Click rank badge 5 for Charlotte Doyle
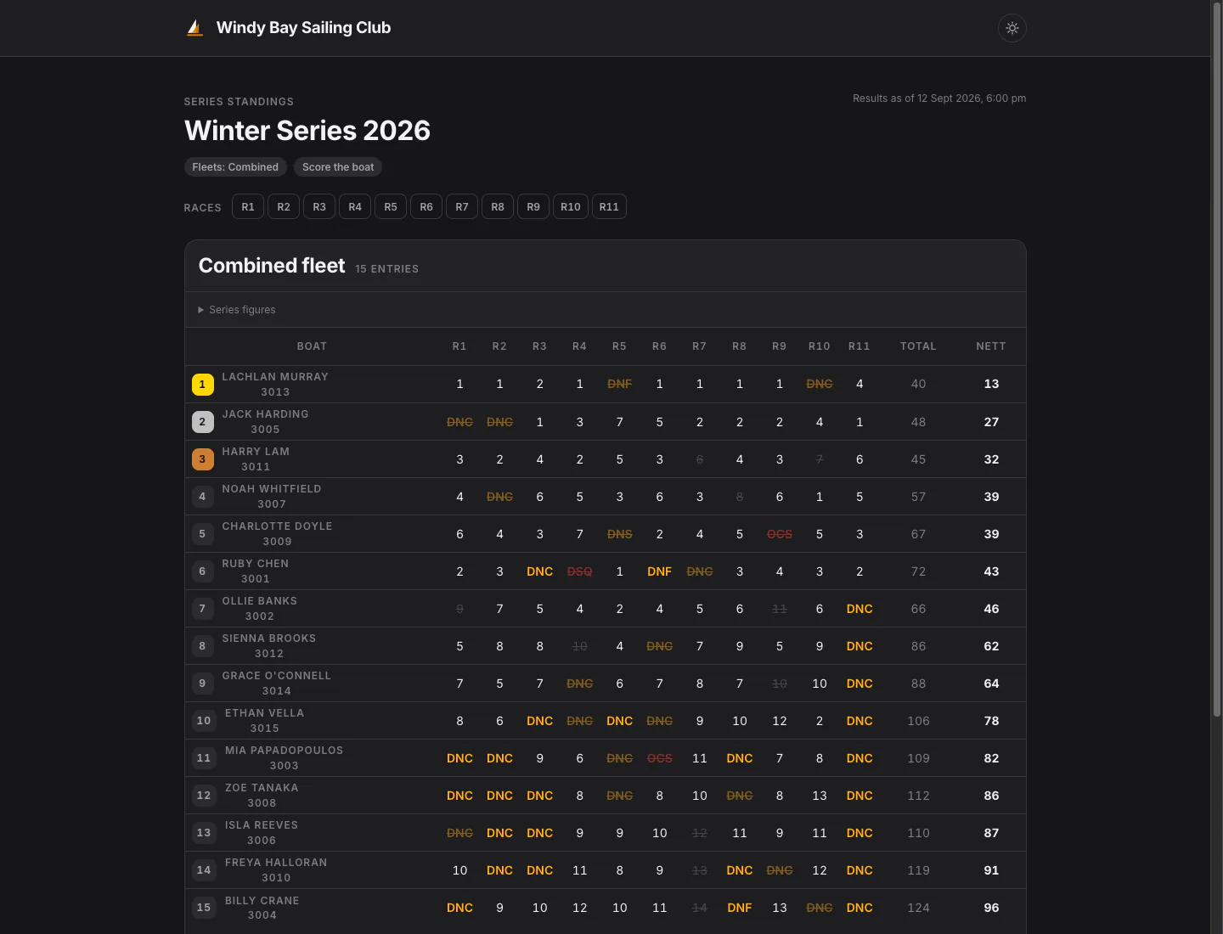This screenshot has height=934, width=1223. click(x=202, y=534)
